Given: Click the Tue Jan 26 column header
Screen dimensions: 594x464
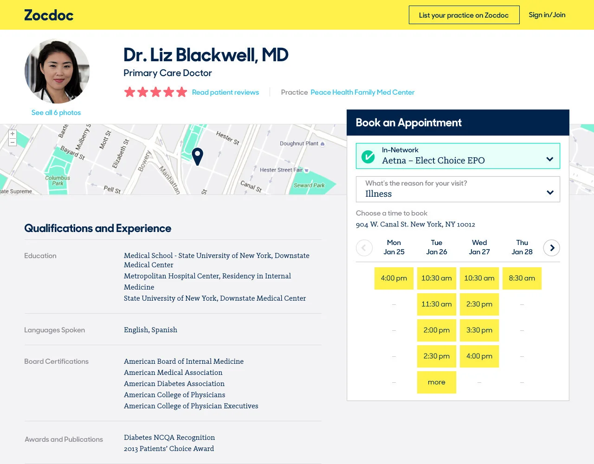Looking at the screenshot, I should (437, 247).
